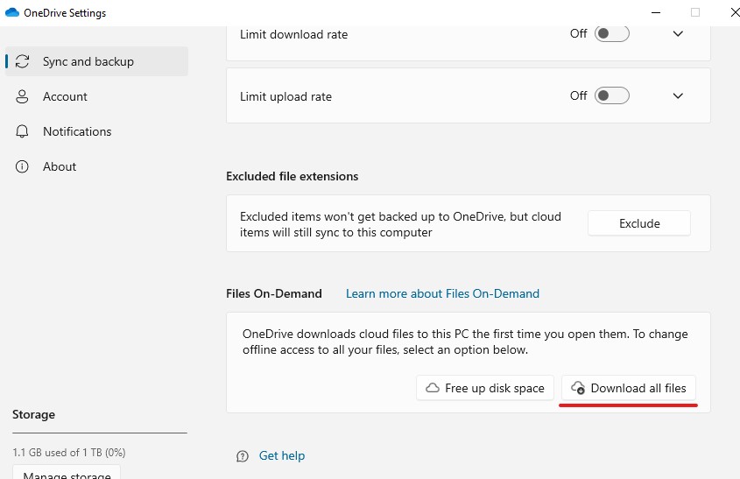
Task: Click the Exclude button
Action: point(639,223)
